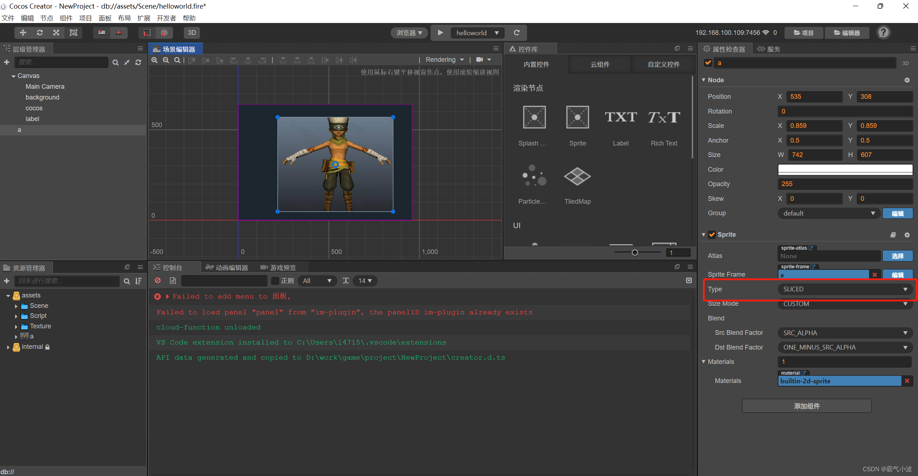Switch to 自定义控件 tab
Viewport: 918px width, 476px height.
(664, 64)
